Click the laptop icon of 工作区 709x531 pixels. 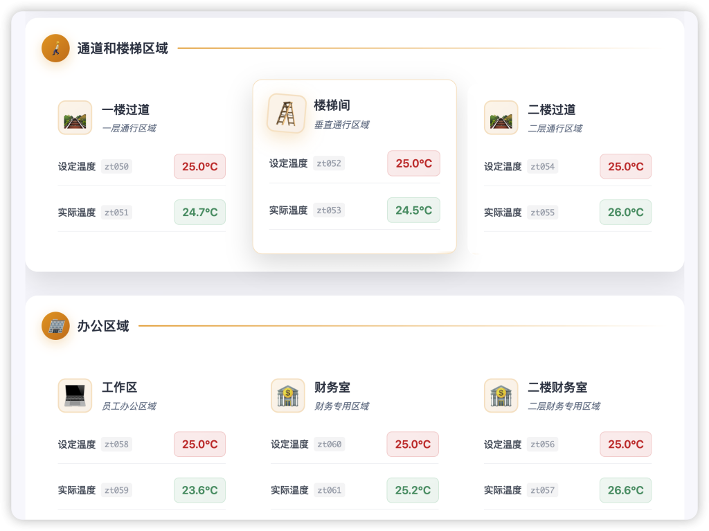point(75,395)
